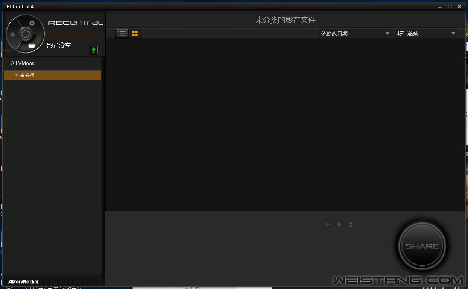Click the AVerMedia logo
The image size is (468, 289).
[x=23, y=281]
